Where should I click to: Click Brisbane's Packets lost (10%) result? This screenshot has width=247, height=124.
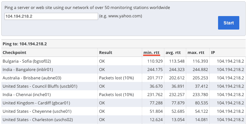point(116,78)
